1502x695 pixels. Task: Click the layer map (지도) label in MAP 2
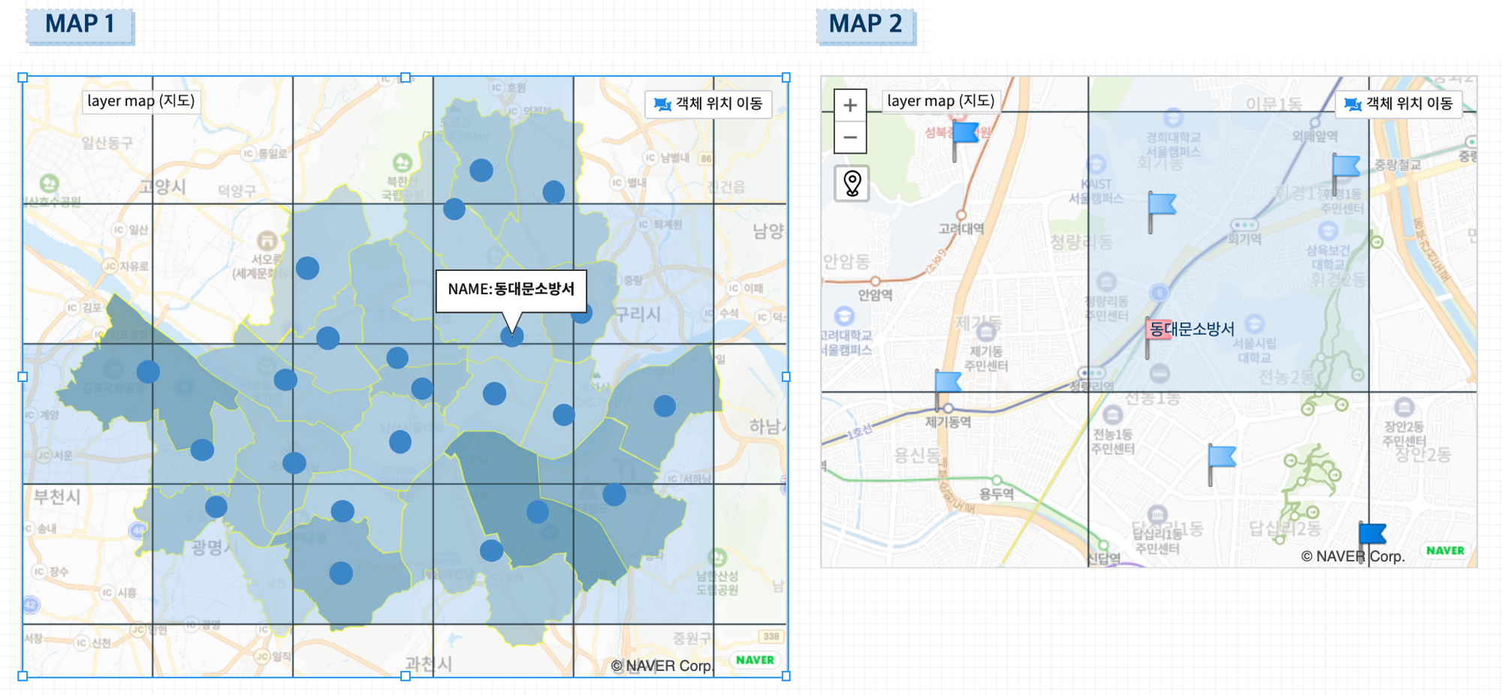941,101
